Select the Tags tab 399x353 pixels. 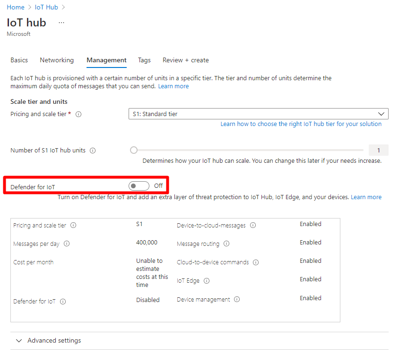(144, 60)
